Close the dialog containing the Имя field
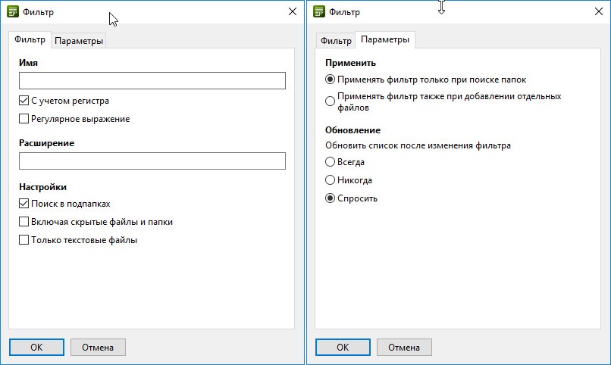611x365 pixels. (293, 11)
